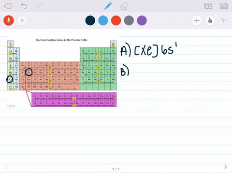The image size is (232, 174).
Task: Activate the hand pointer tool
Action: [210, 20]
